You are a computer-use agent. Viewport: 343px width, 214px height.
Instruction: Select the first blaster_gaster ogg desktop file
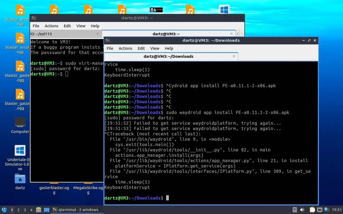coord(20,72)
